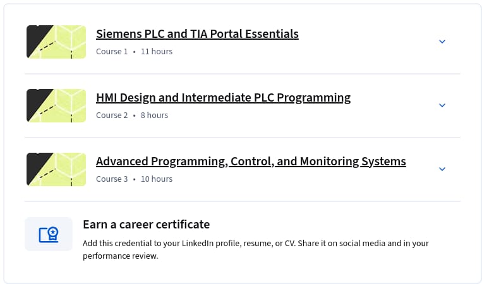Click the career certificate badge icon

click(x=49, y=234)
